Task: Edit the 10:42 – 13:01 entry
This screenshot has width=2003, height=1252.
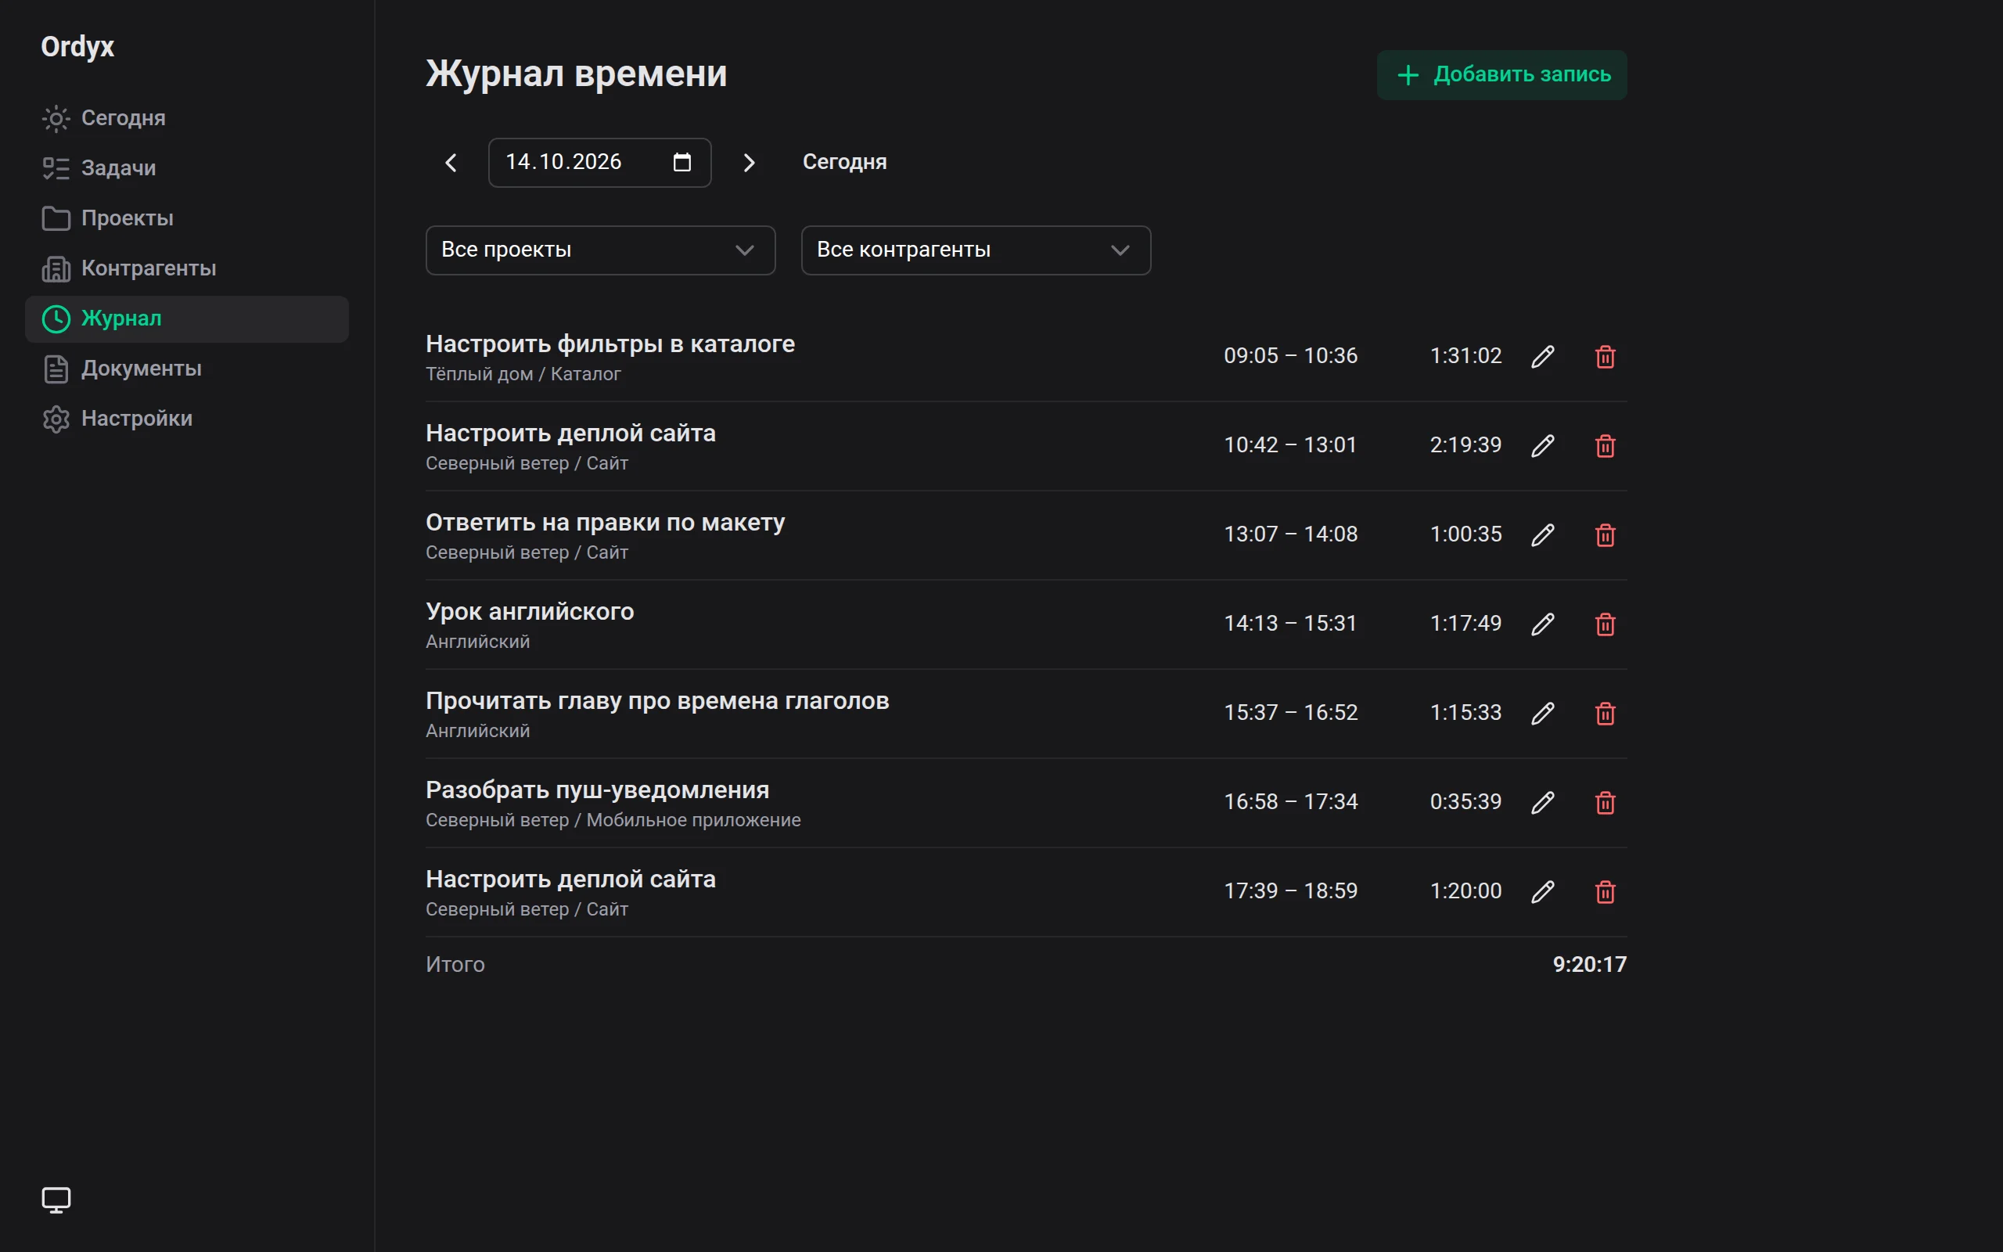Action: (1543, 446)
